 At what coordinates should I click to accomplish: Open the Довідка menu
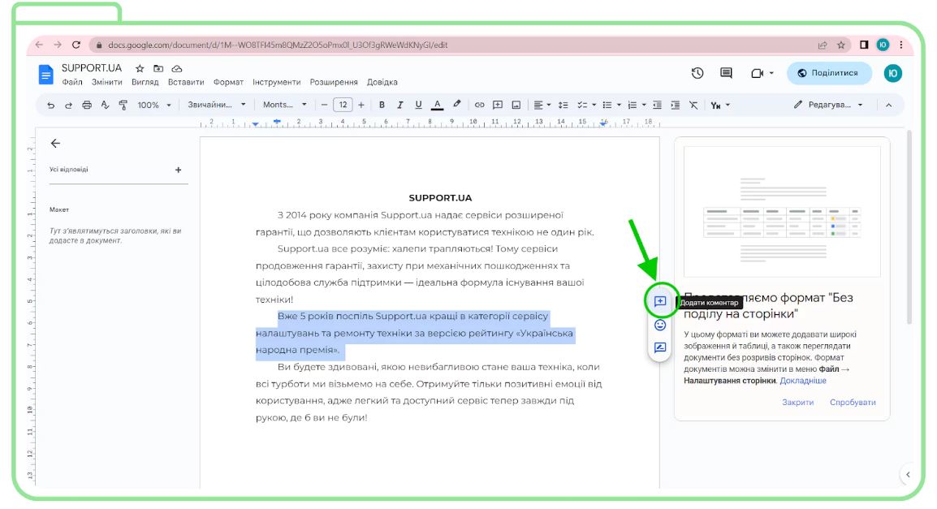point(382,83)
